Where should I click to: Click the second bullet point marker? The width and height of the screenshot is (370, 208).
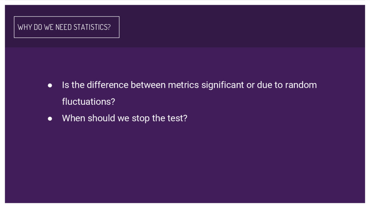click(51, 118)
